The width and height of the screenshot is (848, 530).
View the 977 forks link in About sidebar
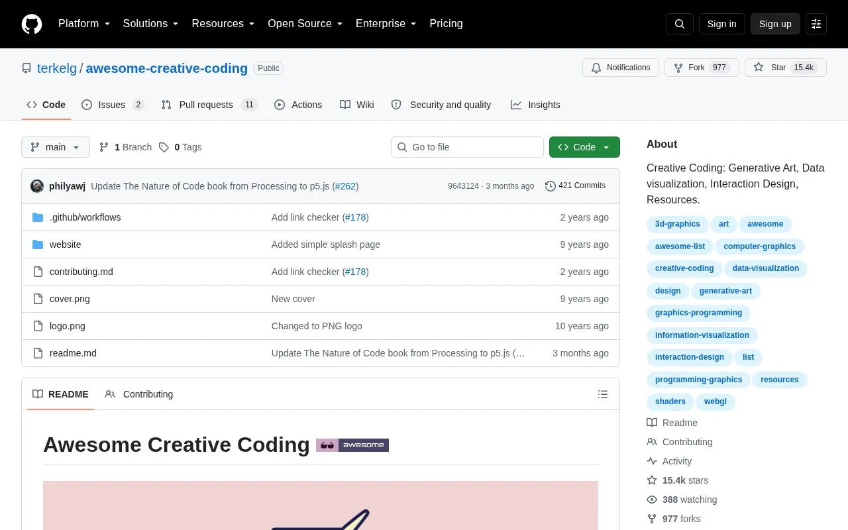click(x=674, y=519)
